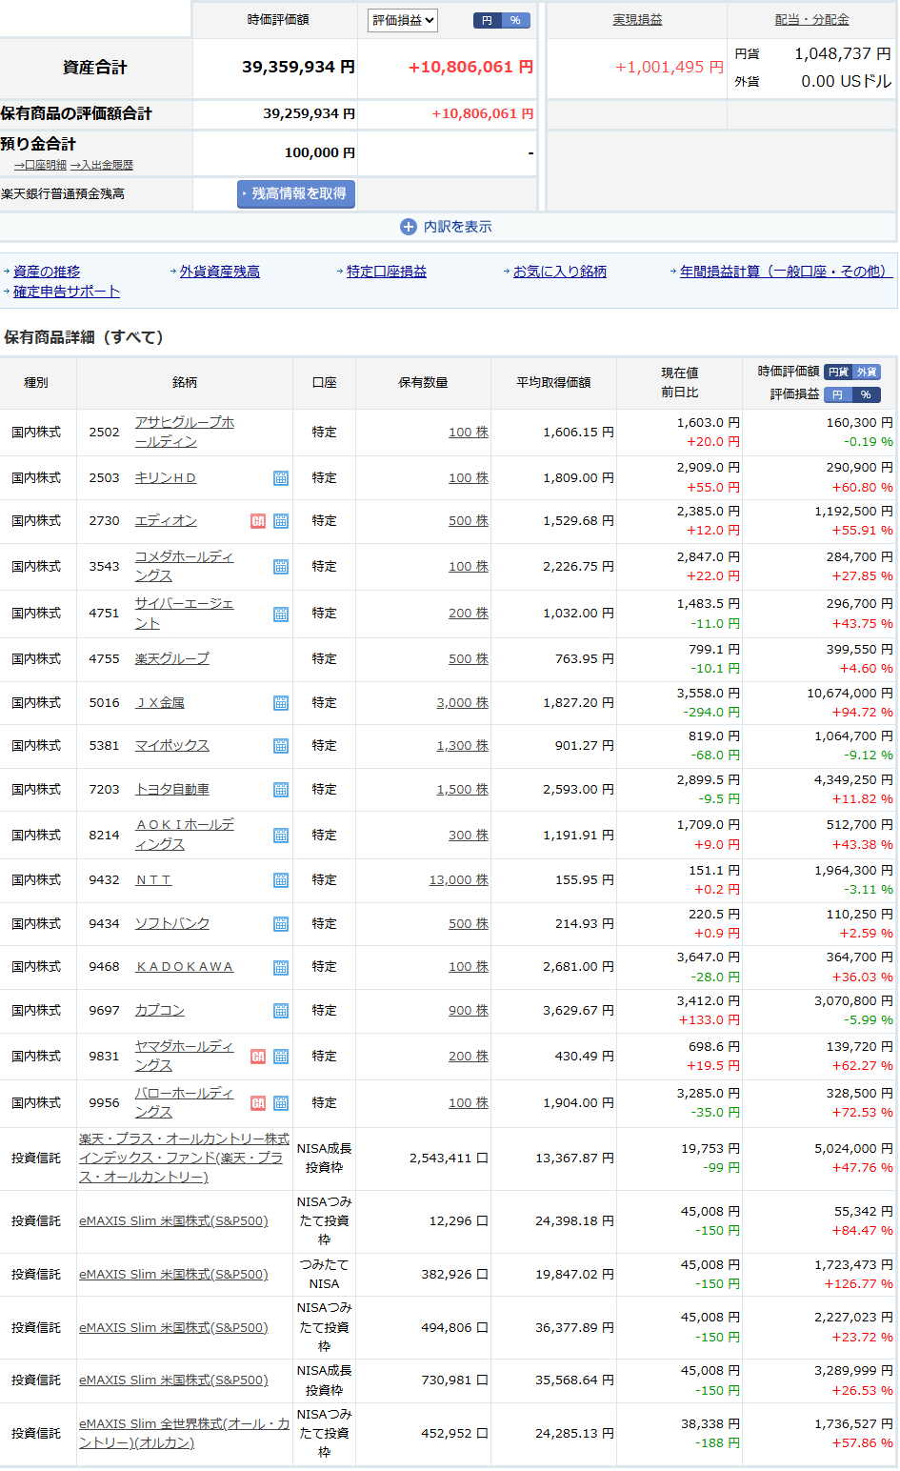Open the 外貨資産残高 link

pyautogui.click(x=220, y=272)
